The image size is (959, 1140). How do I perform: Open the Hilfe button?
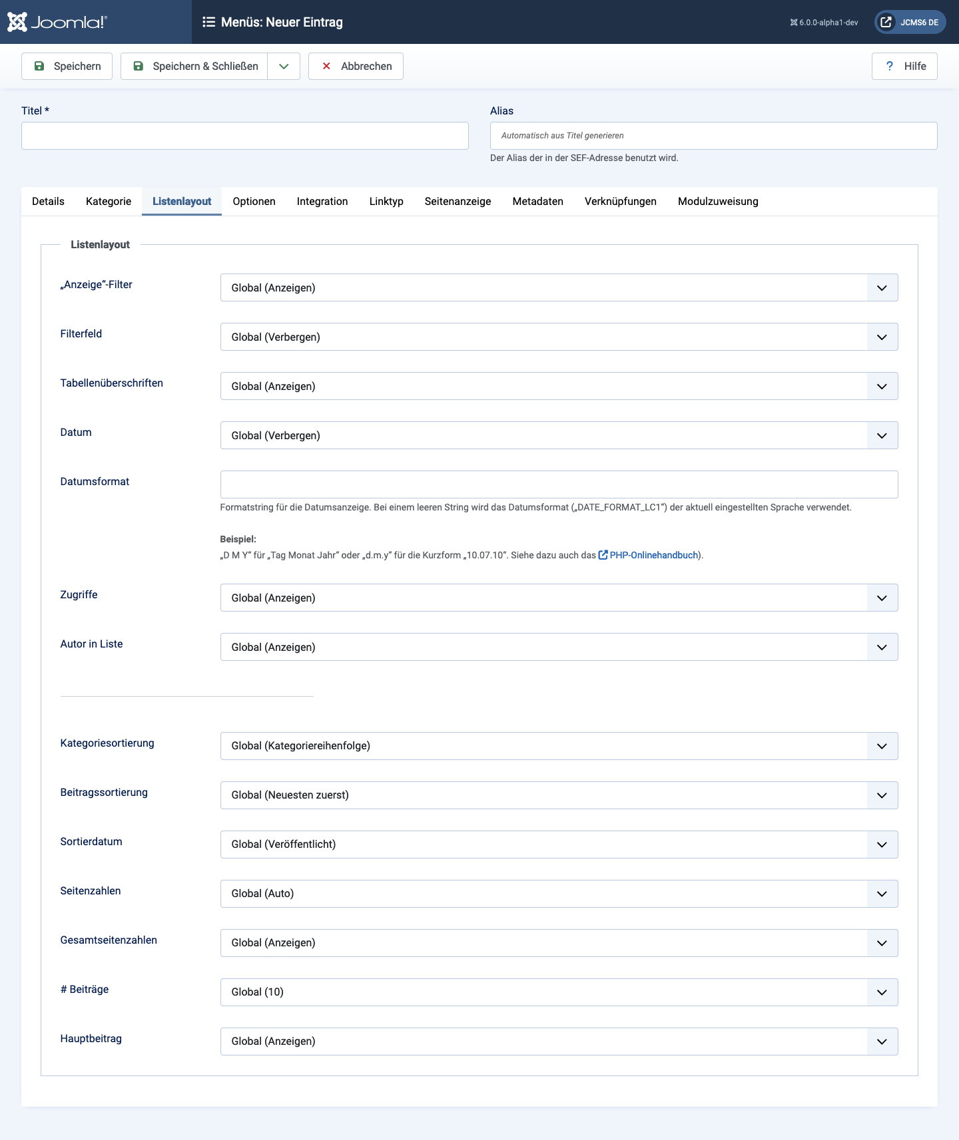(x=904, y=66)
